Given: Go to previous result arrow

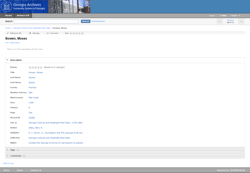Looking at the screenshot, I should [220, 21].
